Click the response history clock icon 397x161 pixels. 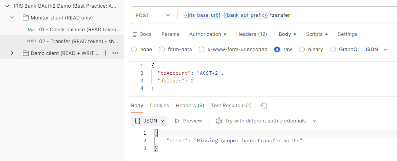click(x=264, y=106)
